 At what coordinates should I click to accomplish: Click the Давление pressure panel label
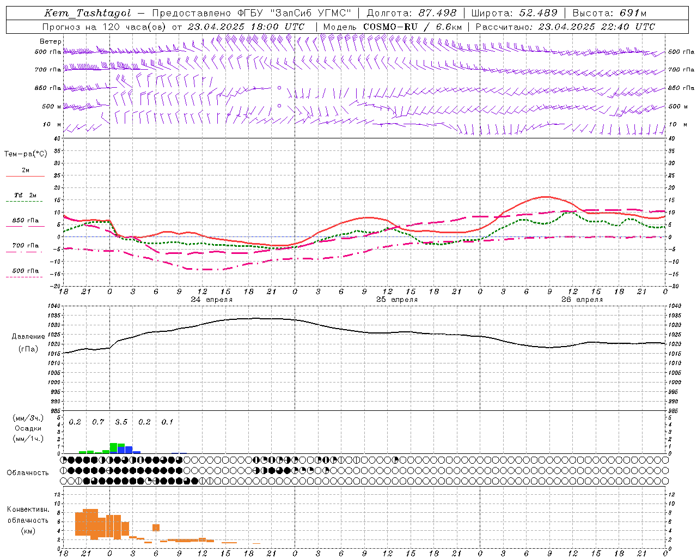tap(28, 337)
